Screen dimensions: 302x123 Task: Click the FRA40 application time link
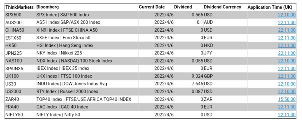tap(287, 107)
